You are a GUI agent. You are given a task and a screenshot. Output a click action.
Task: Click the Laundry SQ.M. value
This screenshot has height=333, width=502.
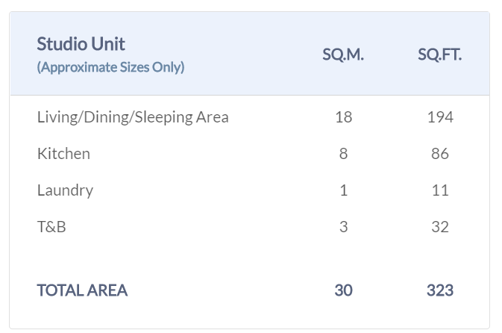(343, 190)
